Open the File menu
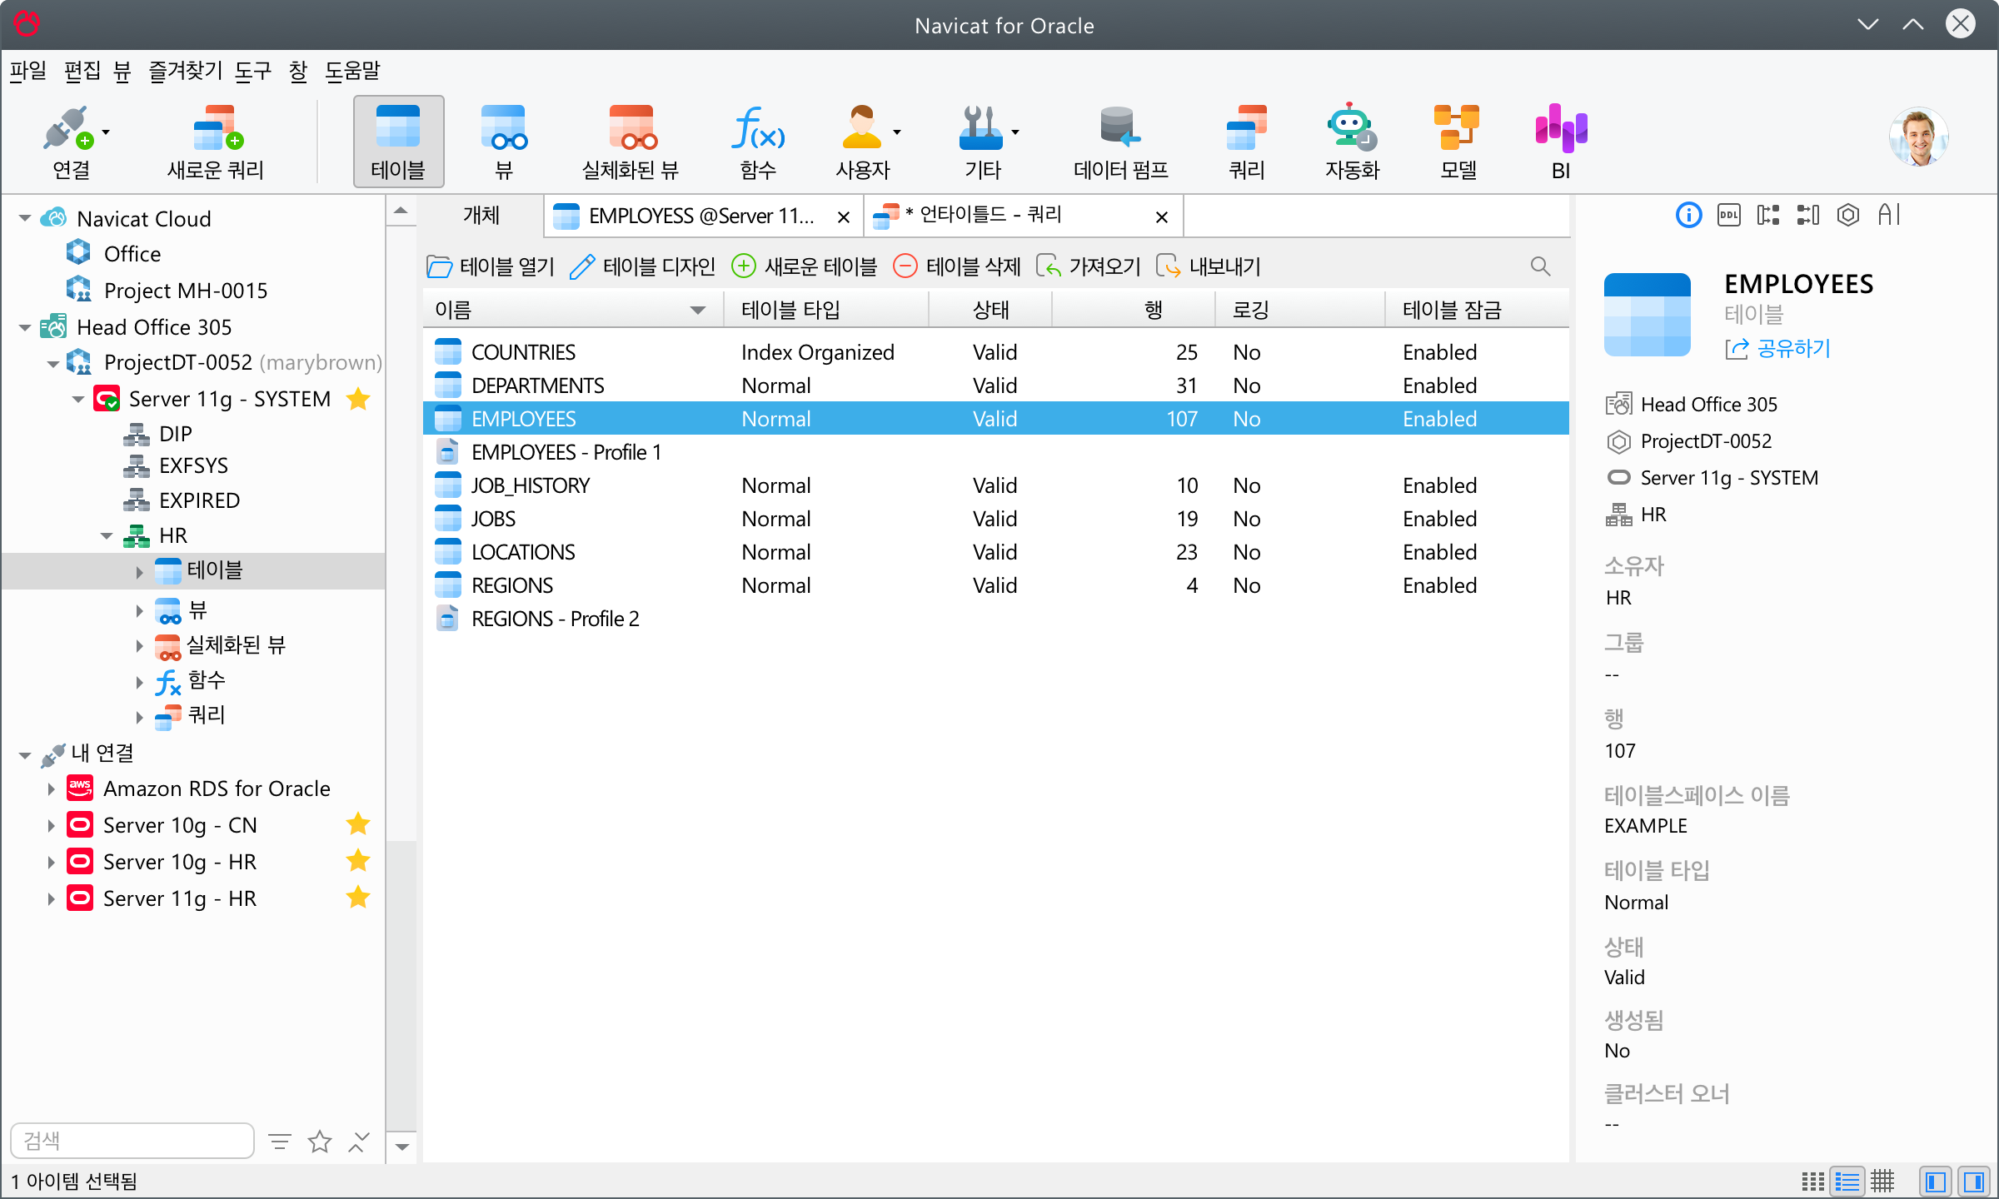 coord(28,71)
